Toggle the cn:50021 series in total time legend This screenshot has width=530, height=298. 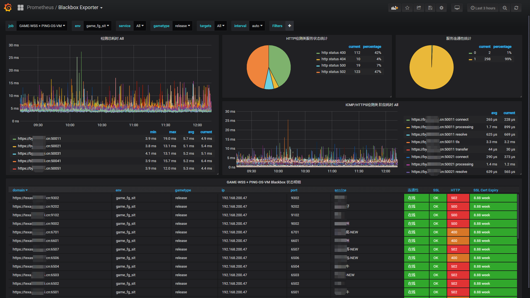pos(39,146)
